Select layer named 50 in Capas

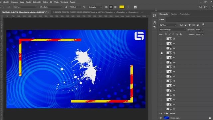tap(174, 90)
